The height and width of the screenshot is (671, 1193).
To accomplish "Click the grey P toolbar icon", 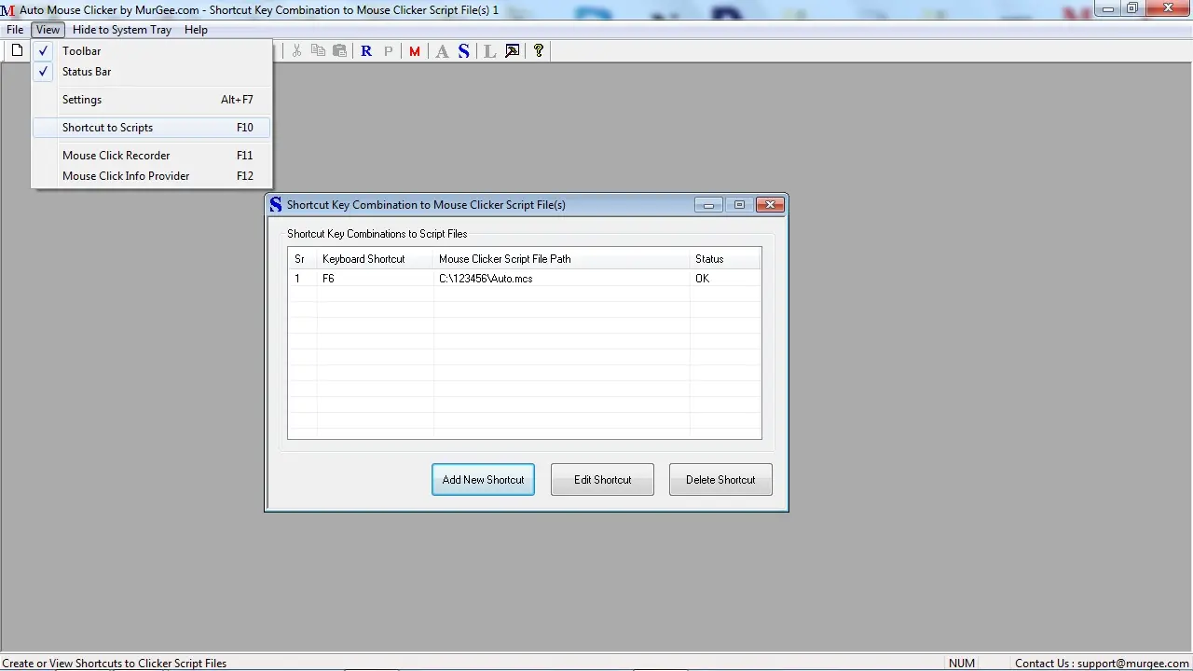I will tap(389, 51).
